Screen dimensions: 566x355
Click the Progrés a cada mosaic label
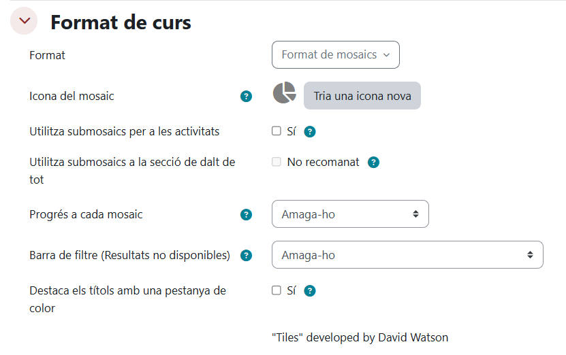click(x=86, y=214)
